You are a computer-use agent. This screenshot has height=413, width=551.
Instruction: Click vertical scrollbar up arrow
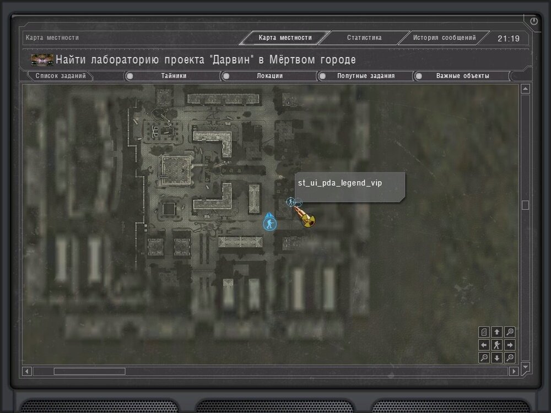click(x=525, y=89)
